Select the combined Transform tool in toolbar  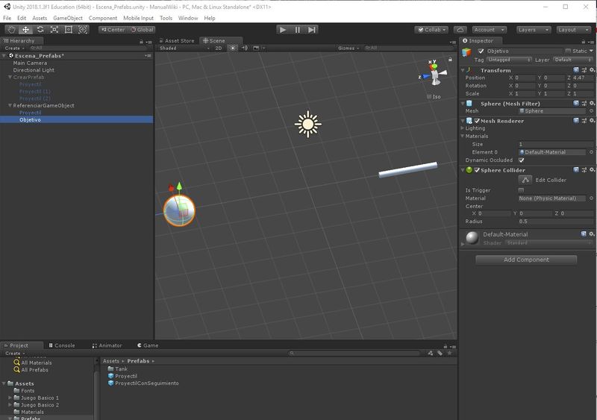coord(82,29)
